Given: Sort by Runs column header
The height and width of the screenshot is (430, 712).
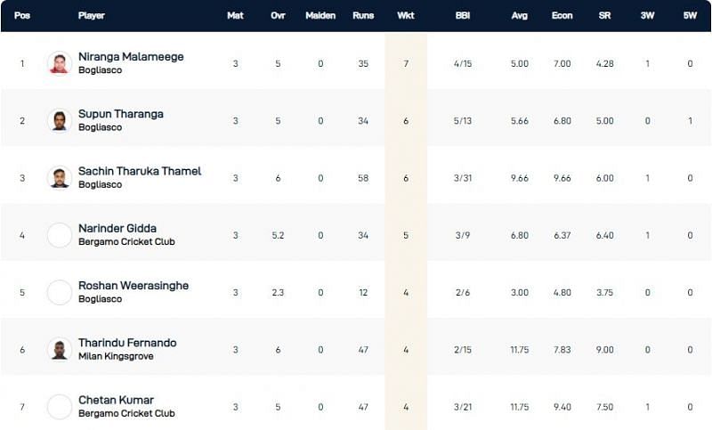Looking at the screenshot, I should pyautogui.click(x=363, y=16).
